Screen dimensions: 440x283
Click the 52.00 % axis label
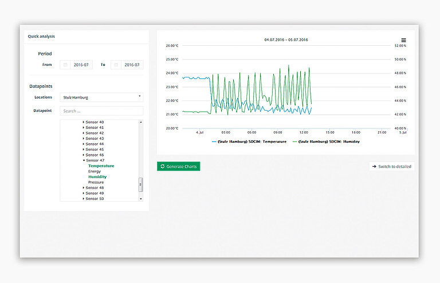tap(400, 45)
